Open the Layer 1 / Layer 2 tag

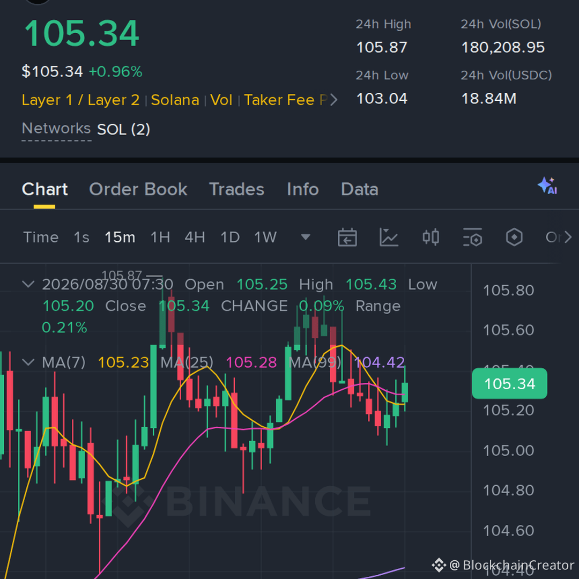click(80, 100)
